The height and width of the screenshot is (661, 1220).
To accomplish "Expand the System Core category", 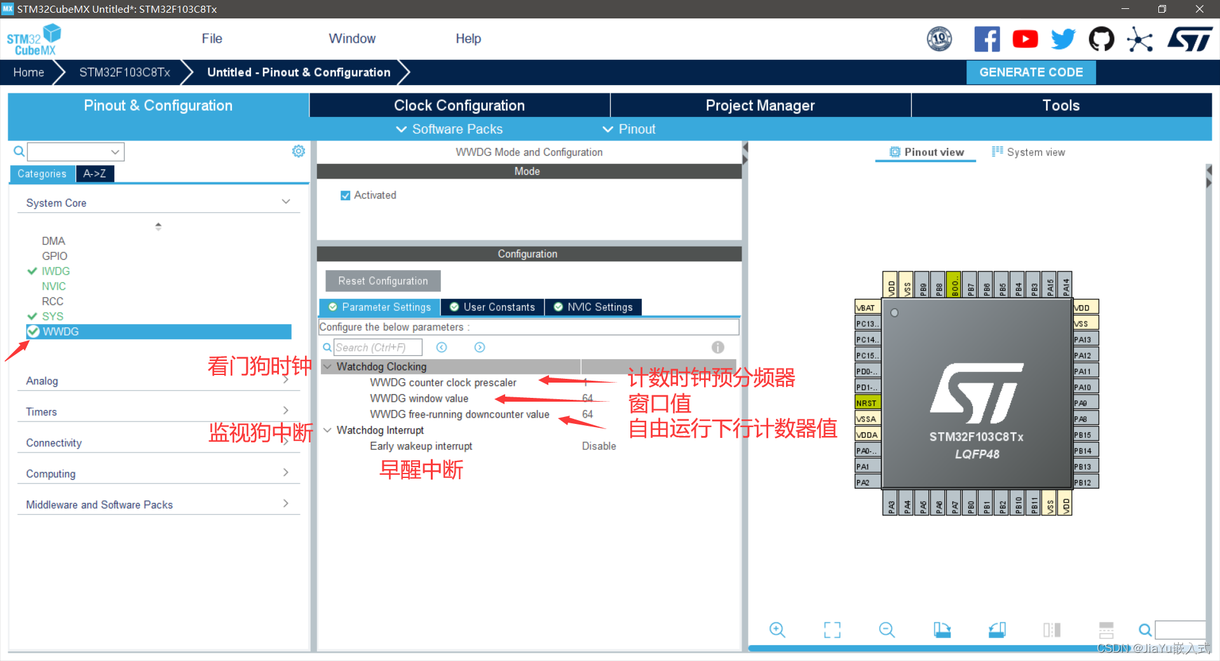I will click(158, 203).
